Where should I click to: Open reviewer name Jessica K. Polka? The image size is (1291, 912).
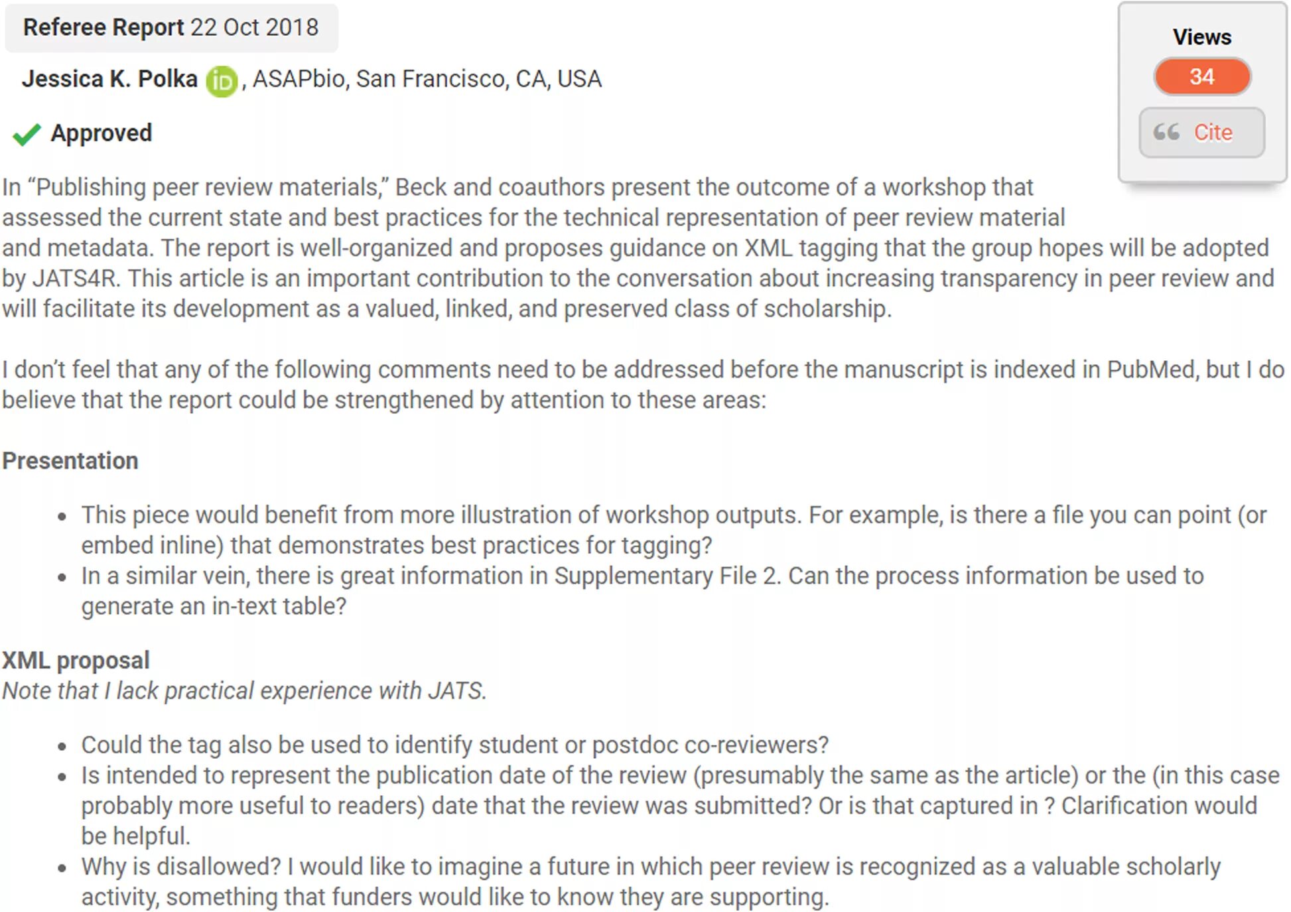pos(110,79)
